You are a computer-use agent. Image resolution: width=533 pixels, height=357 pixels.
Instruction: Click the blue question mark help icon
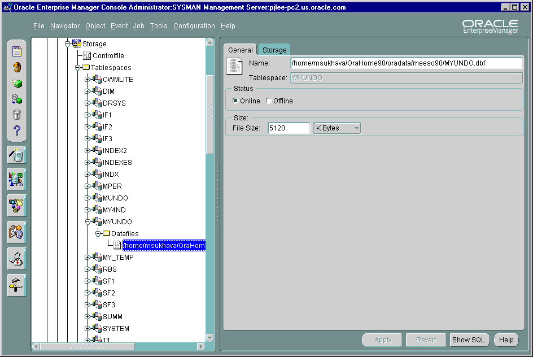[x=17, y=130]
